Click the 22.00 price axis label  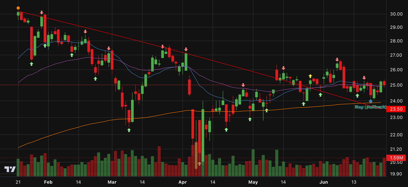click(396, 135)
